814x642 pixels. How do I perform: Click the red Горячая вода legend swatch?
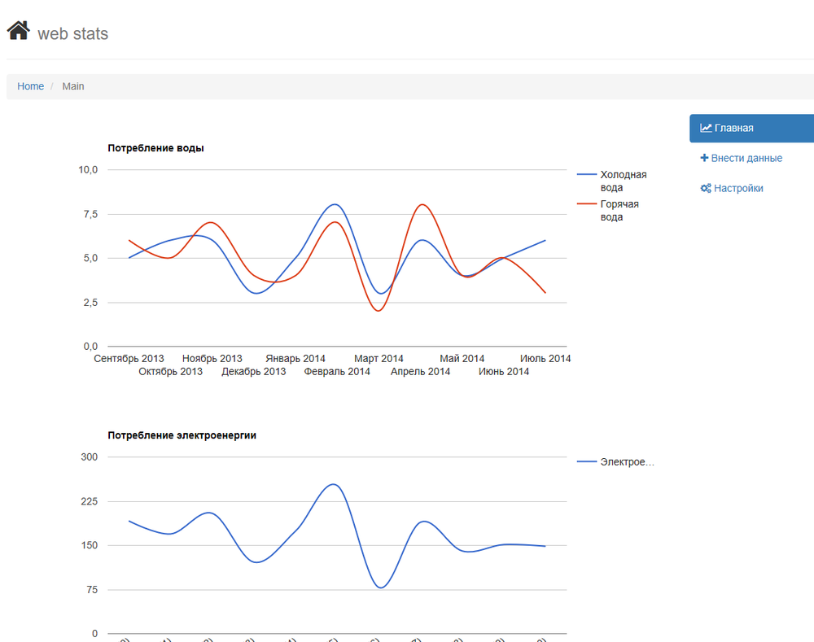point(586,204)
